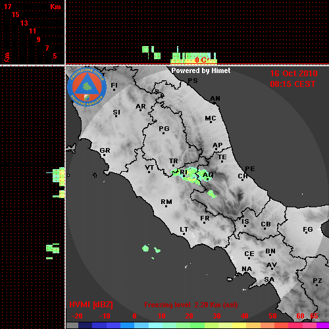Click the PS city label
Screen dimensions: 329x329
(193, 81)
